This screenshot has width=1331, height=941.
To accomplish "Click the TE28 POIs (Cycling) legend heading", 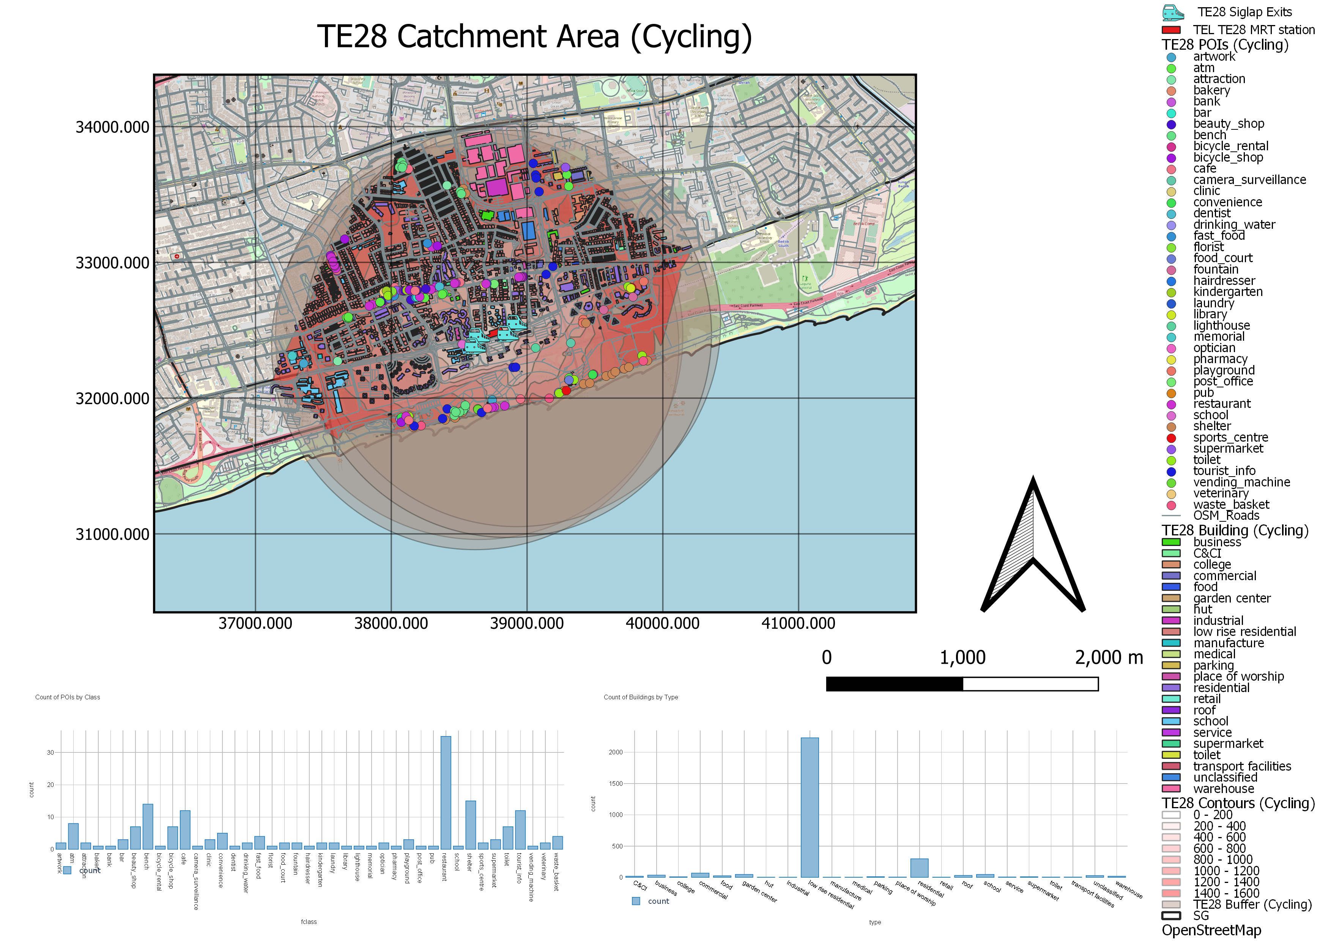I will tap(1224, 45).
